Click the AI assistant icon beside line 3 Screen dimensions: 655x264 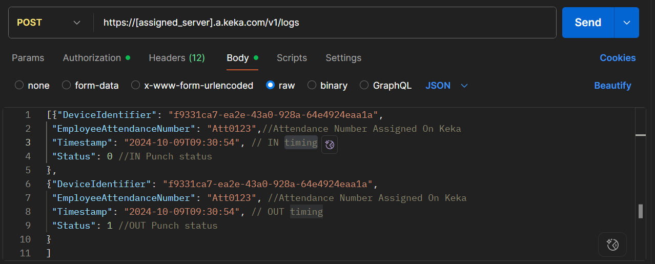click(330, 145)
